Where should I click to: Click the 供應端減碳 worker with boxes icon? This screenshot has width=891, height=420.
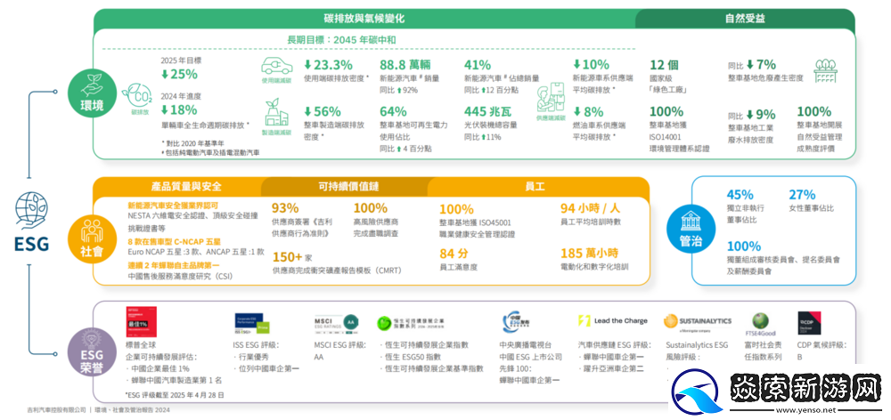click(550, 101)
